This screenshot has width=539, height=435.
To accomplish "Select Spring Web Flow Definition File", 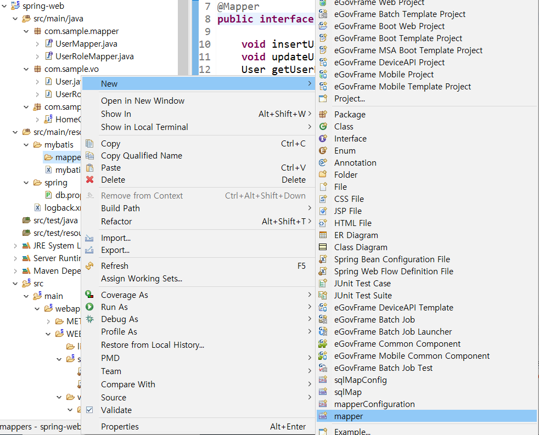I will pyautogui.click(x=426, y=272).
